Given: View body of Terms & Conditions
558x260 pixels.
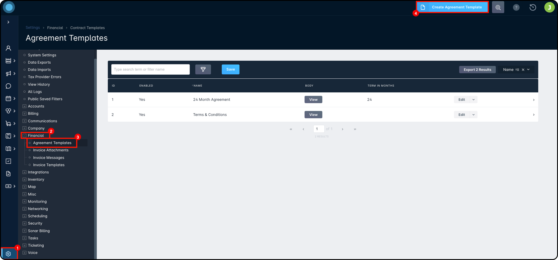Looking at the screenshot, I should click(313, 115).
